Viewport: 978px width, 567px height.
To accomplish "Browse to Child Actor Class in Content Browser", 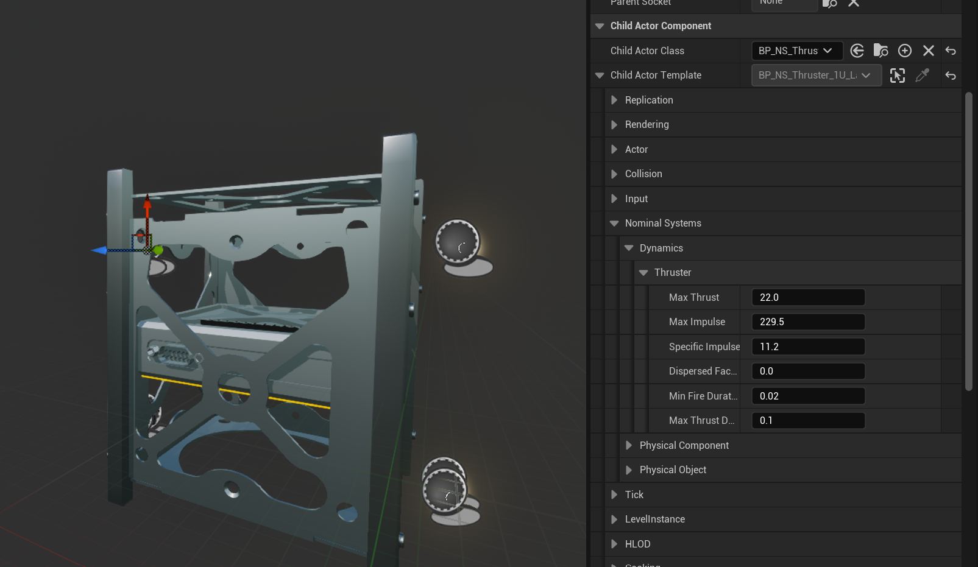I will (881, 51).
